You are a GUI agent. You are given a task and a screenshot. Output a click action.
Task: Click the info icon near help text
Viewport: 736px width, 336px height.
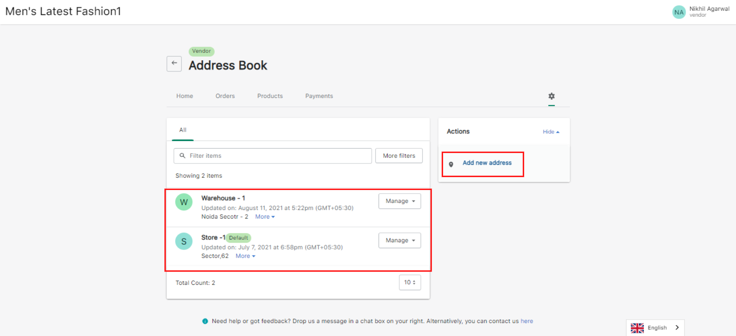pos(205,321)
